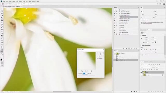The width and height of the screenshot is (166, 93).
Task: Expand the Skin Tone action
Action: (119, 26)
